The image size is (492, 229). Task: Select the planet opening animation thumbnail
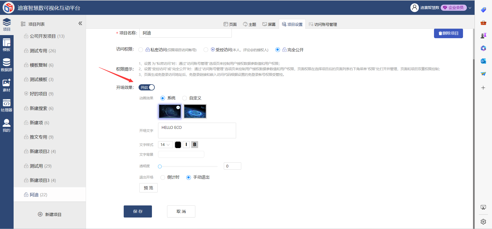(170, 111)
